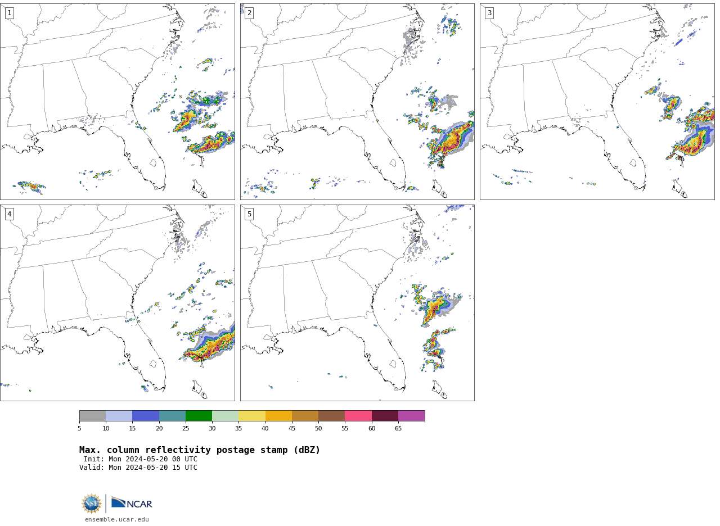The width and height of the screenshot is (720, 526).
Task: Click the NCAR logo
Action: point(132,504)
